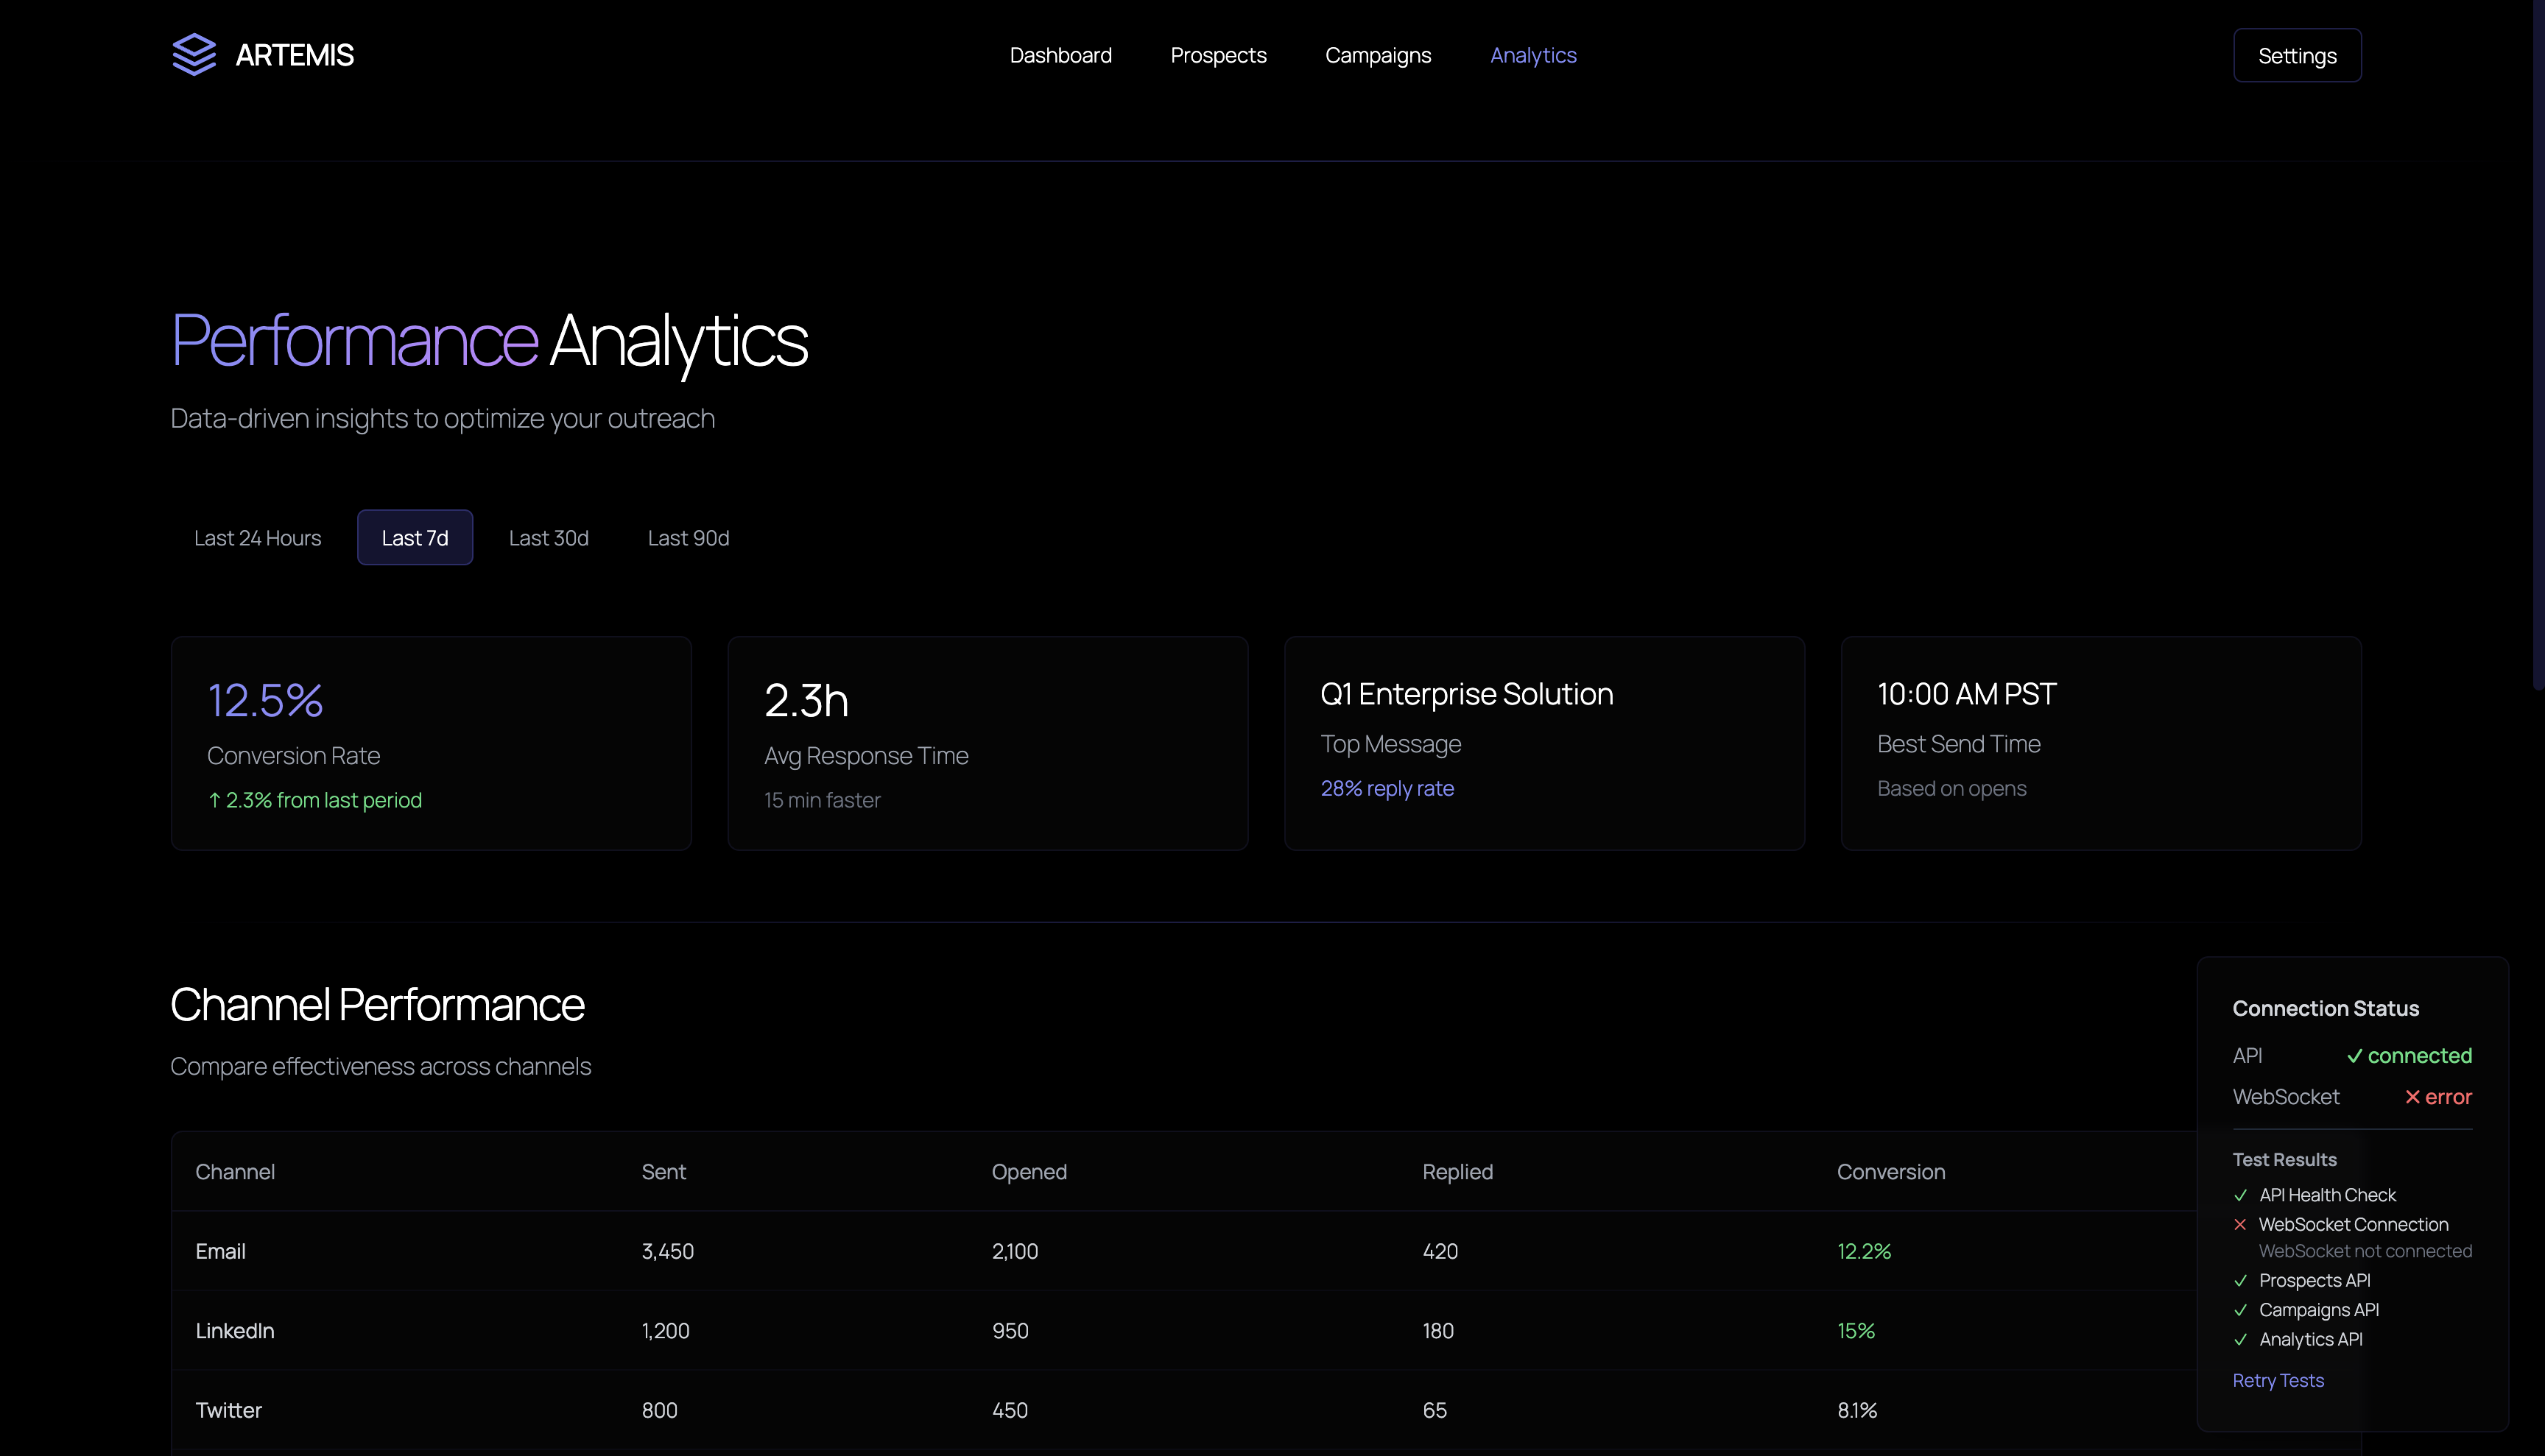This screenshot has height=1456, width=2545.
Task: Select the Last 24 Hours time range
Action: tap(257, 538)
